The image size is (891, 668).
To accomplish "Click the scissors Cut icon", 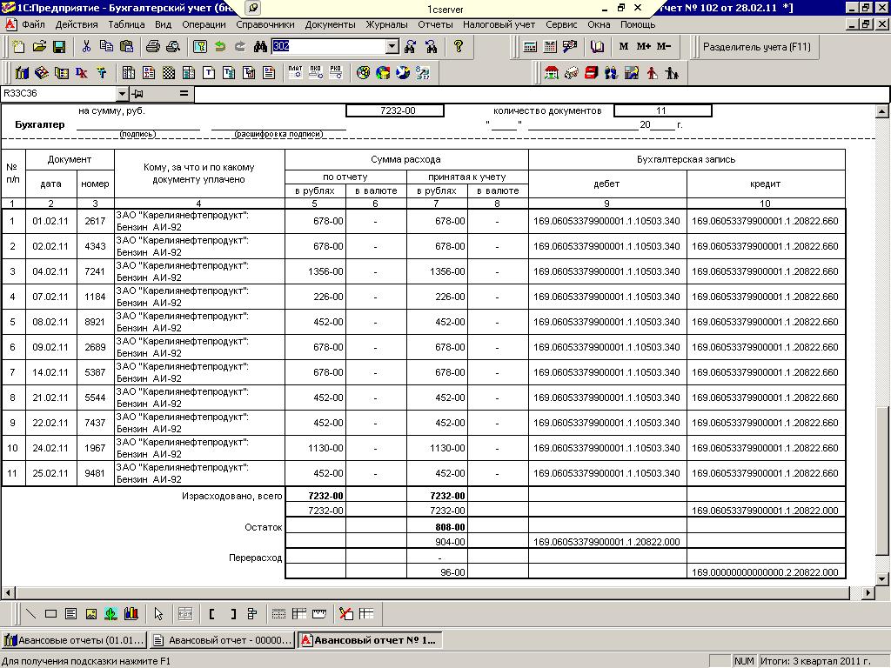I will point(86,47).
